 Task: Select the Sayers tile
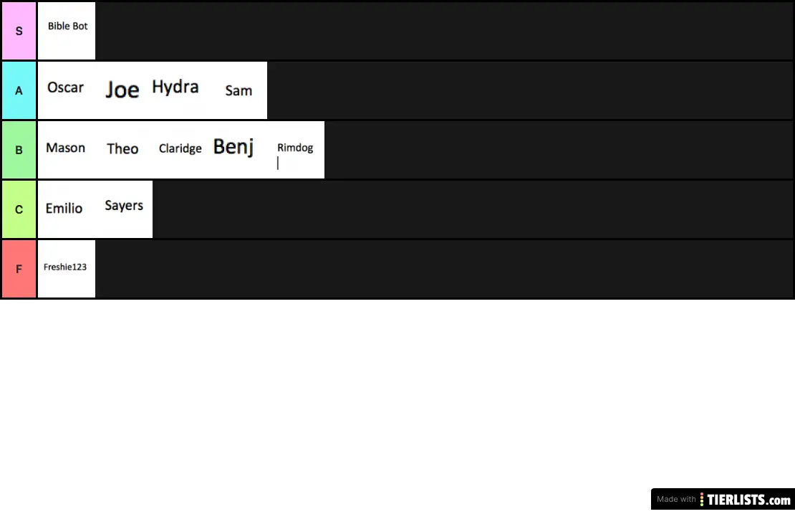(x=124, y=209)
